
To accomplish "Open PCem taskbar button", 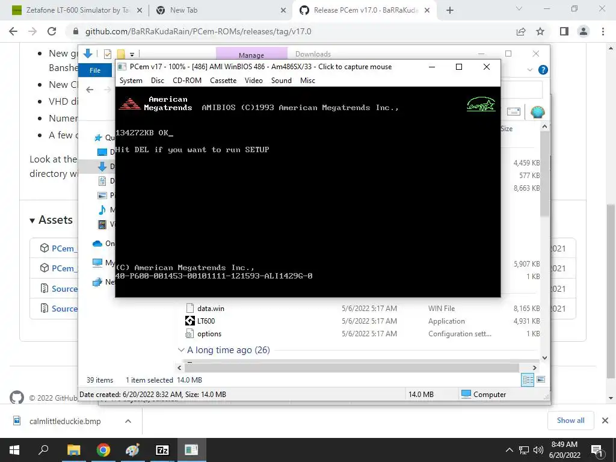I will [x=191, y=450].
